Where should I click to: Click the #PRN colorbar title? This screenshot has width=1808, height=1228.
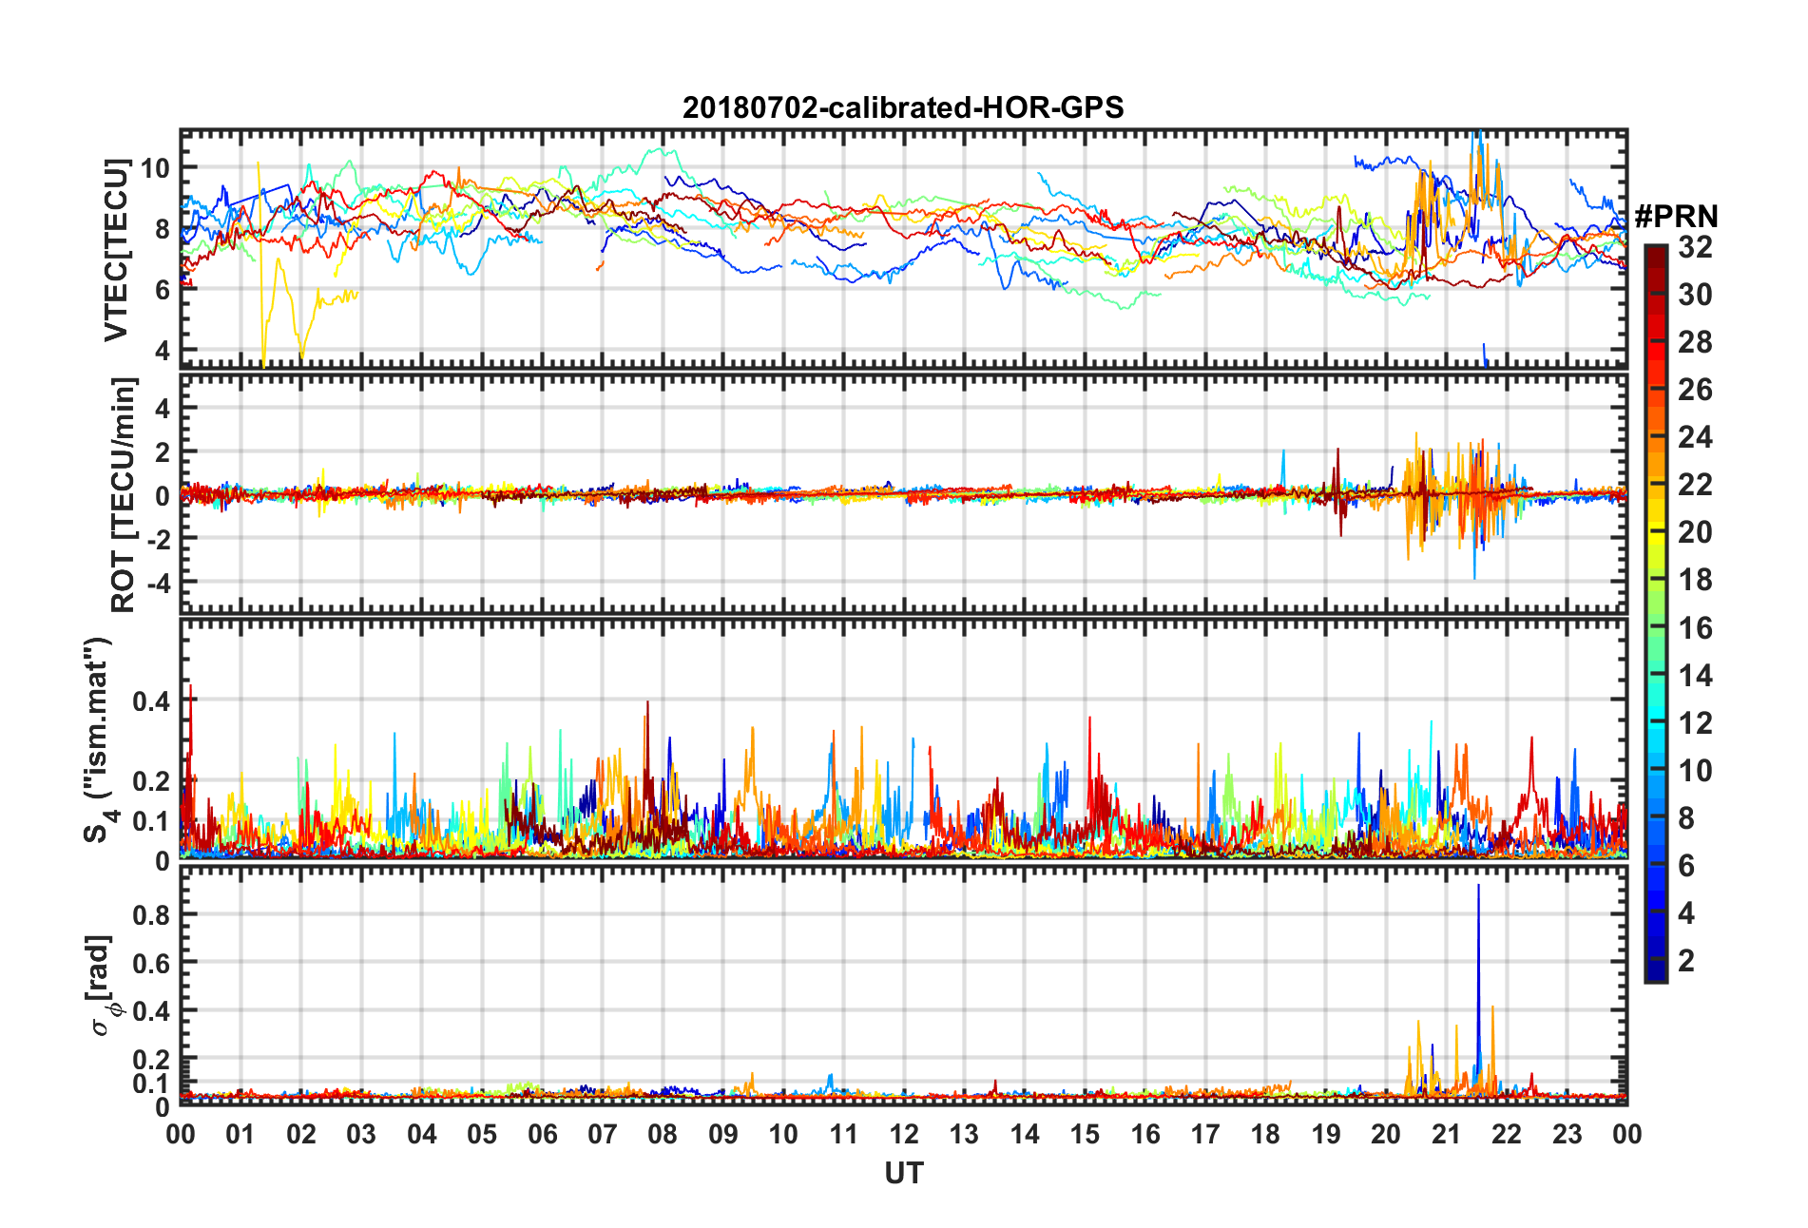[1676, 217]
